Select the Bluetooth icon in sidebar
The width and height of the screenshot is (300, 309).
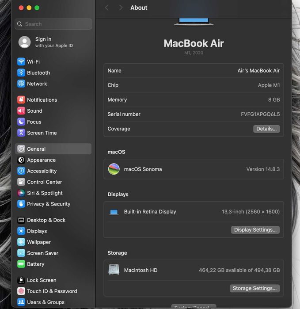tap(21, 72)
